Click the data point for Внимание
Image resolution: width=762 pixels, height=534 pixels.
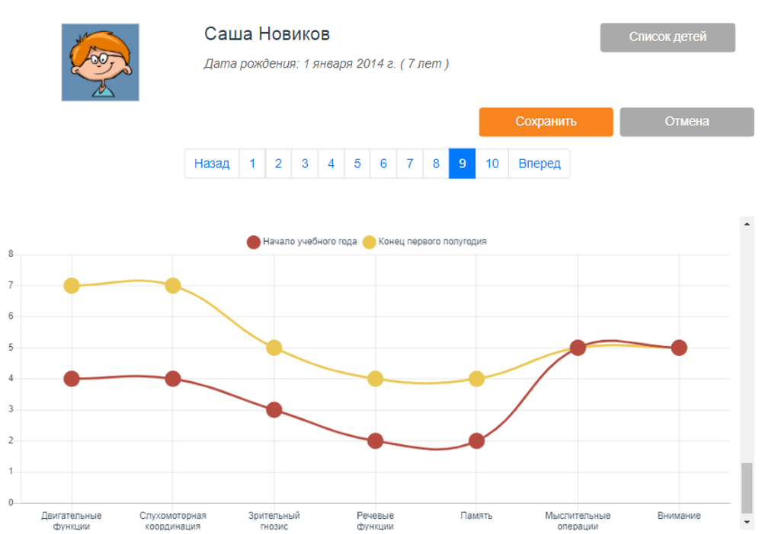pos(679,348)
